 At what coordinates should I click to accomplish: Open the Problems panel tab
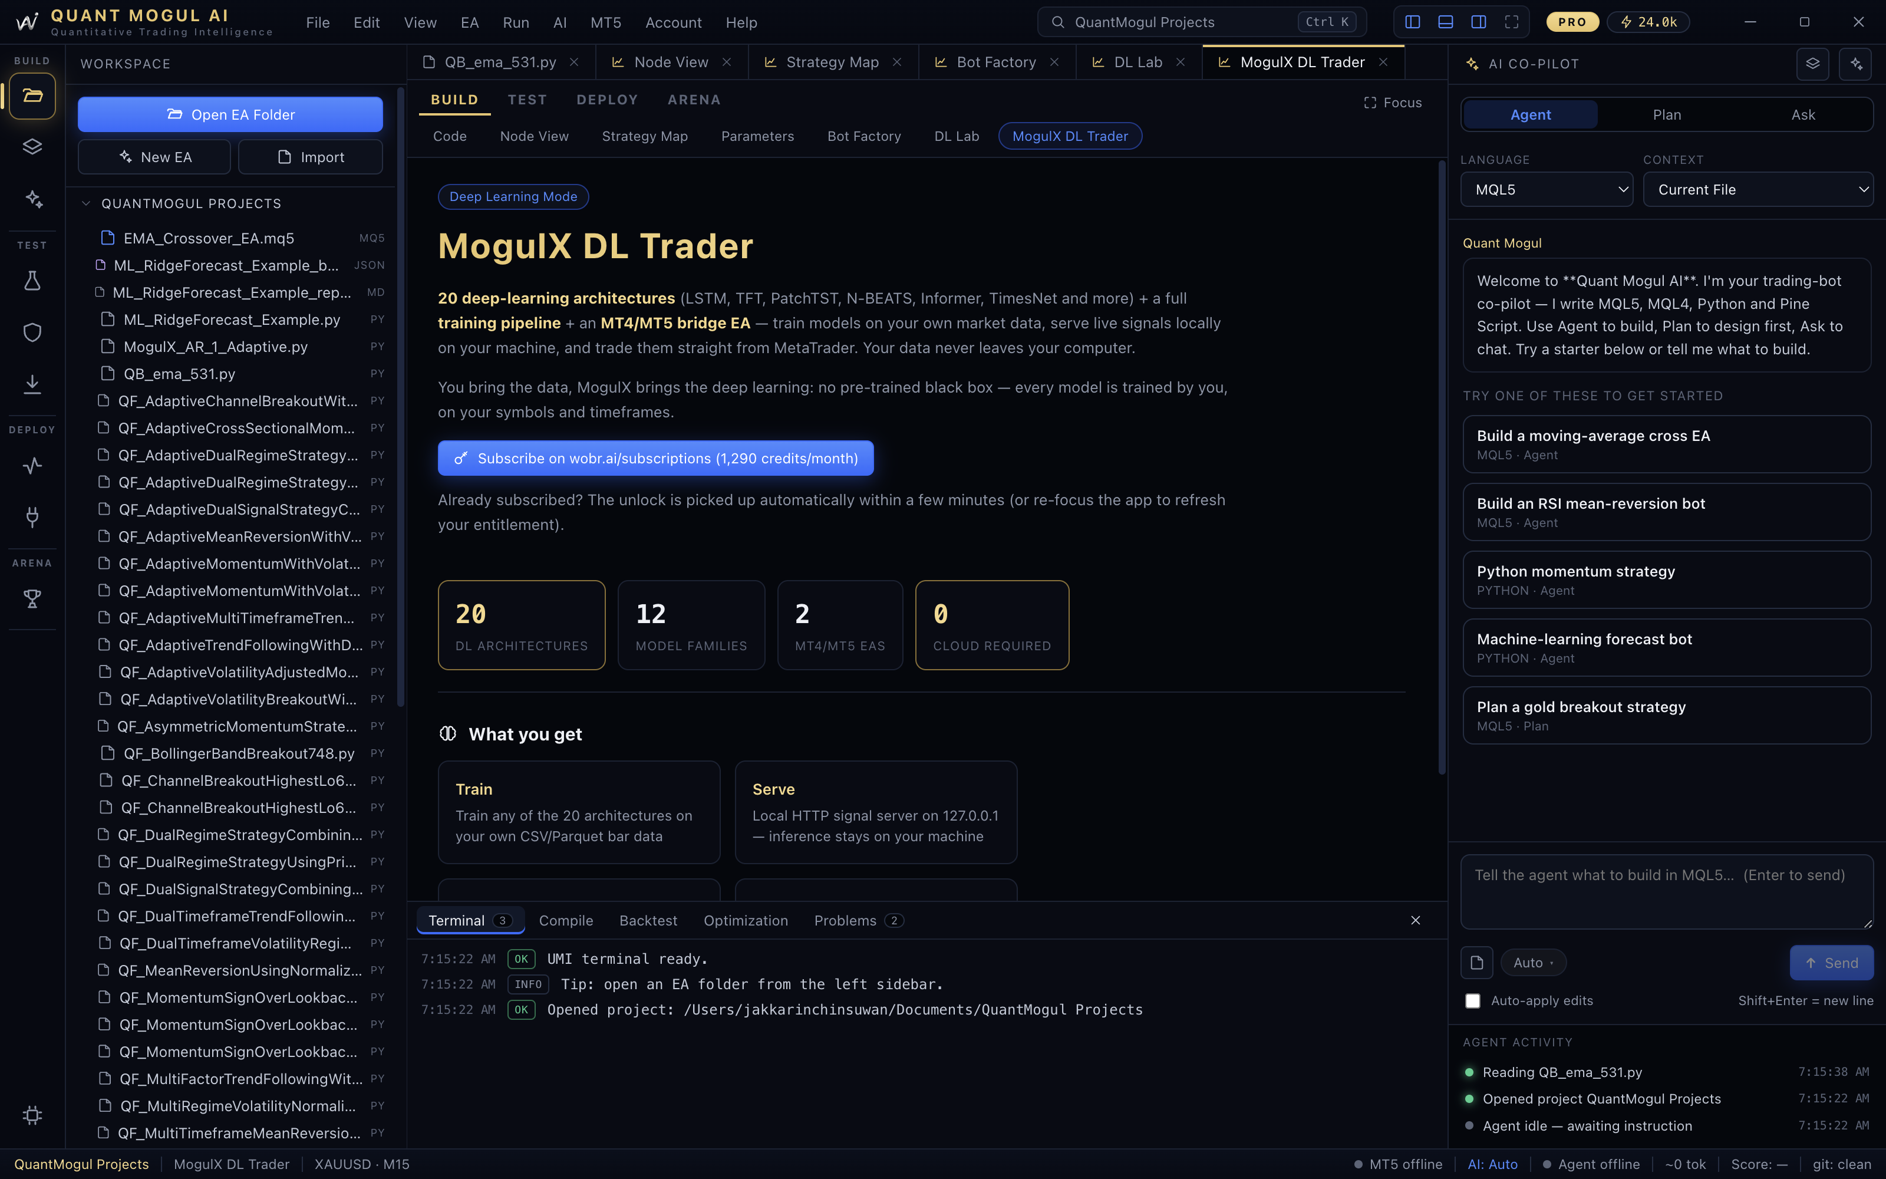pyautogui.click(x=858, y=921)
